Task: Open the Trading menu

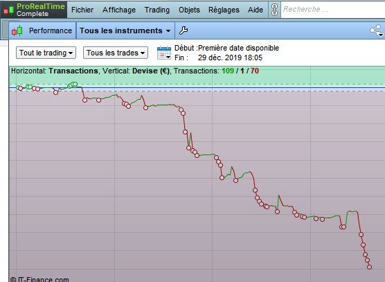Action: click(157, 10)
